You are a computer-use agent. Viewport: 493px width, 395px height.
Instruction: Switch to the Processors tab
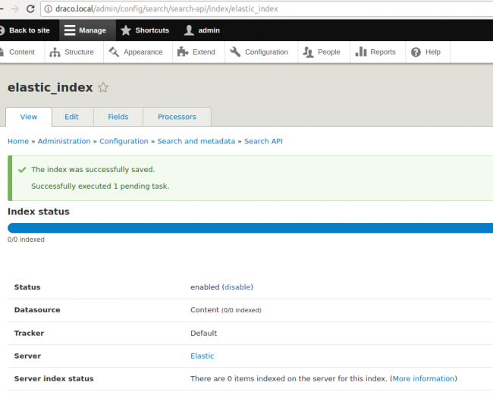click(x=177, y=117)
